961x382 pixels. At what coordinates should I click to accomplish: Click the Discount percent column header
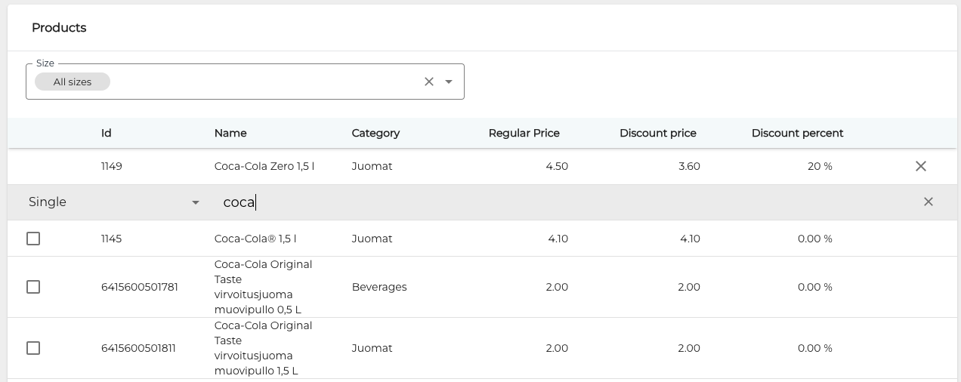[797, 133]
